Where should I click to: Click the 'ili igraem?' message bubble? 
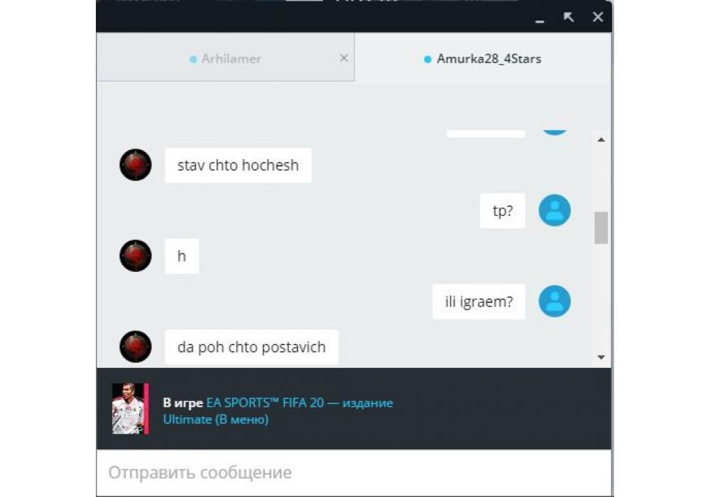(479, 302)
